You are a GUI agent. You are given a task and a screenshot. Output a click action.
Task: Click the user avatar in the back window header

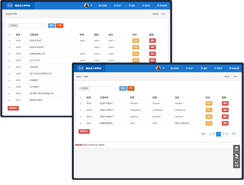pyautogui.click(x=86, y=5)
